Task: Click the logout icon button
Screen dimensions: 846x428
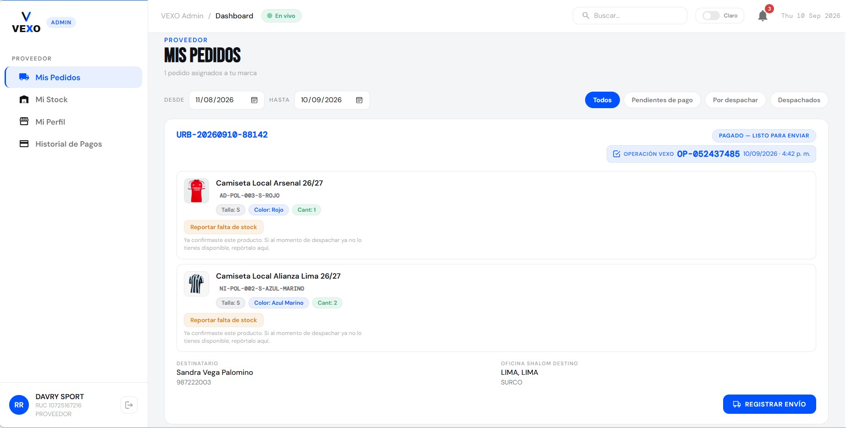Action: [x=129, y=405]
